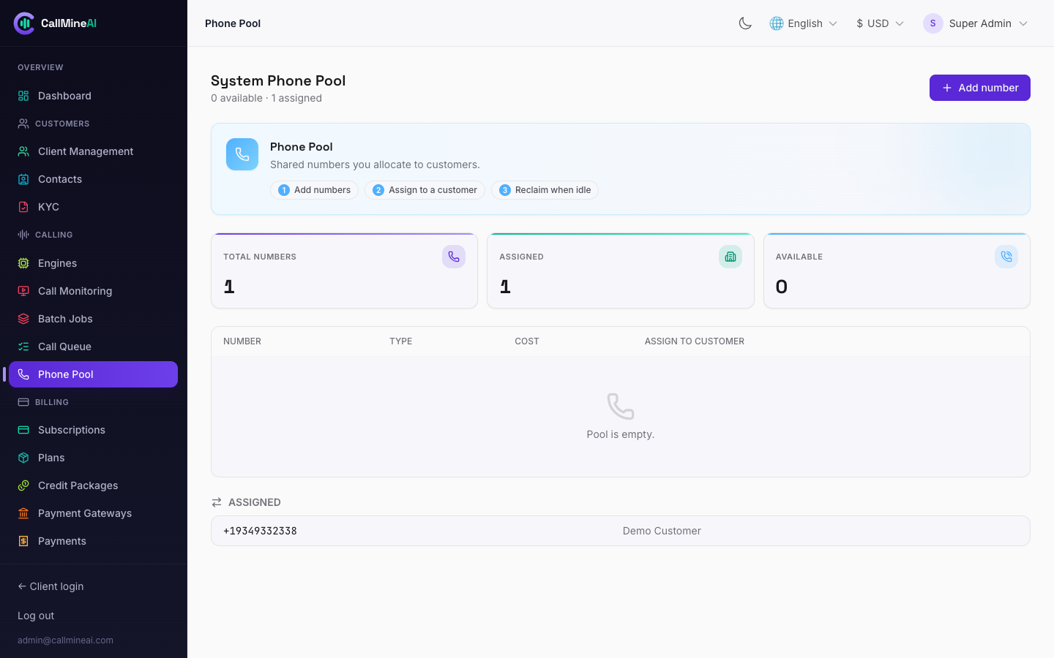This screenshot has width=1054, height=658.
Task: Click the Total Numbers card
Action: point(344,271)
